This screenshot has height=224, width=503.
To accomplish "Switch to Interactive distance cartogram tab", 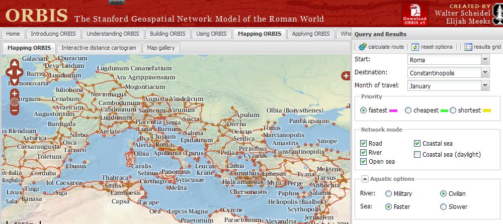I will 99,48.
